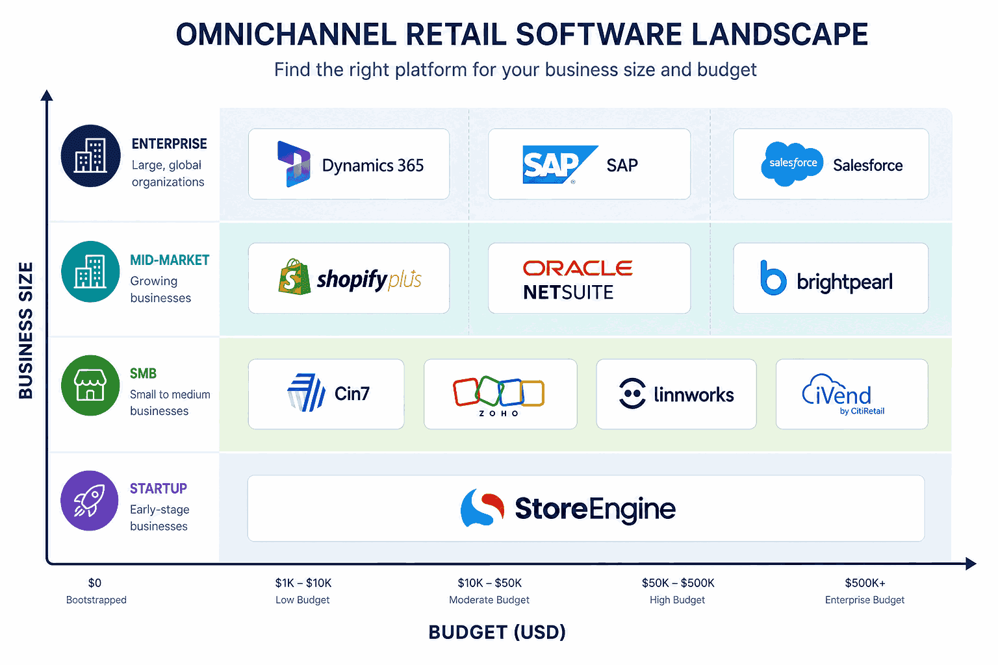Viewport: 998px width, 665px height.
Task: Click the Startup purple rocket icon
Action: point(90,501)
